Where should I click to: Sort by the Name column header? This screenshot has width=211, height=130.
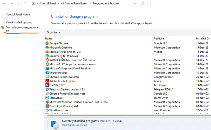(49, 39)
